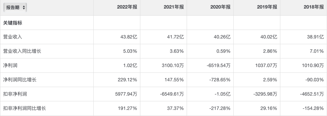Click the 1.02亿 net profit cell
The width and height of the screenshot is (327, 116).
point(130,66)
